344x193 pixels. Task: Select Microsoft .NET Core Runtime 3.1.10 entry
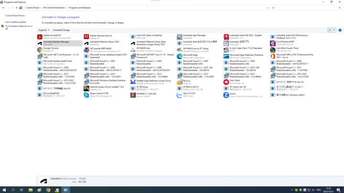tap(59, 56)
